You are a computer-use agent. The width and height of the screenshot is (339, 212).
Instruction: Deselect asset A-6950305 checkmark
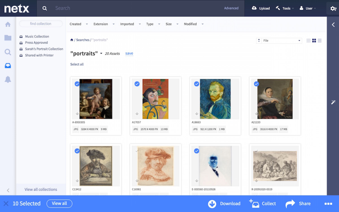pyautogui.click(x=77, y=84)
